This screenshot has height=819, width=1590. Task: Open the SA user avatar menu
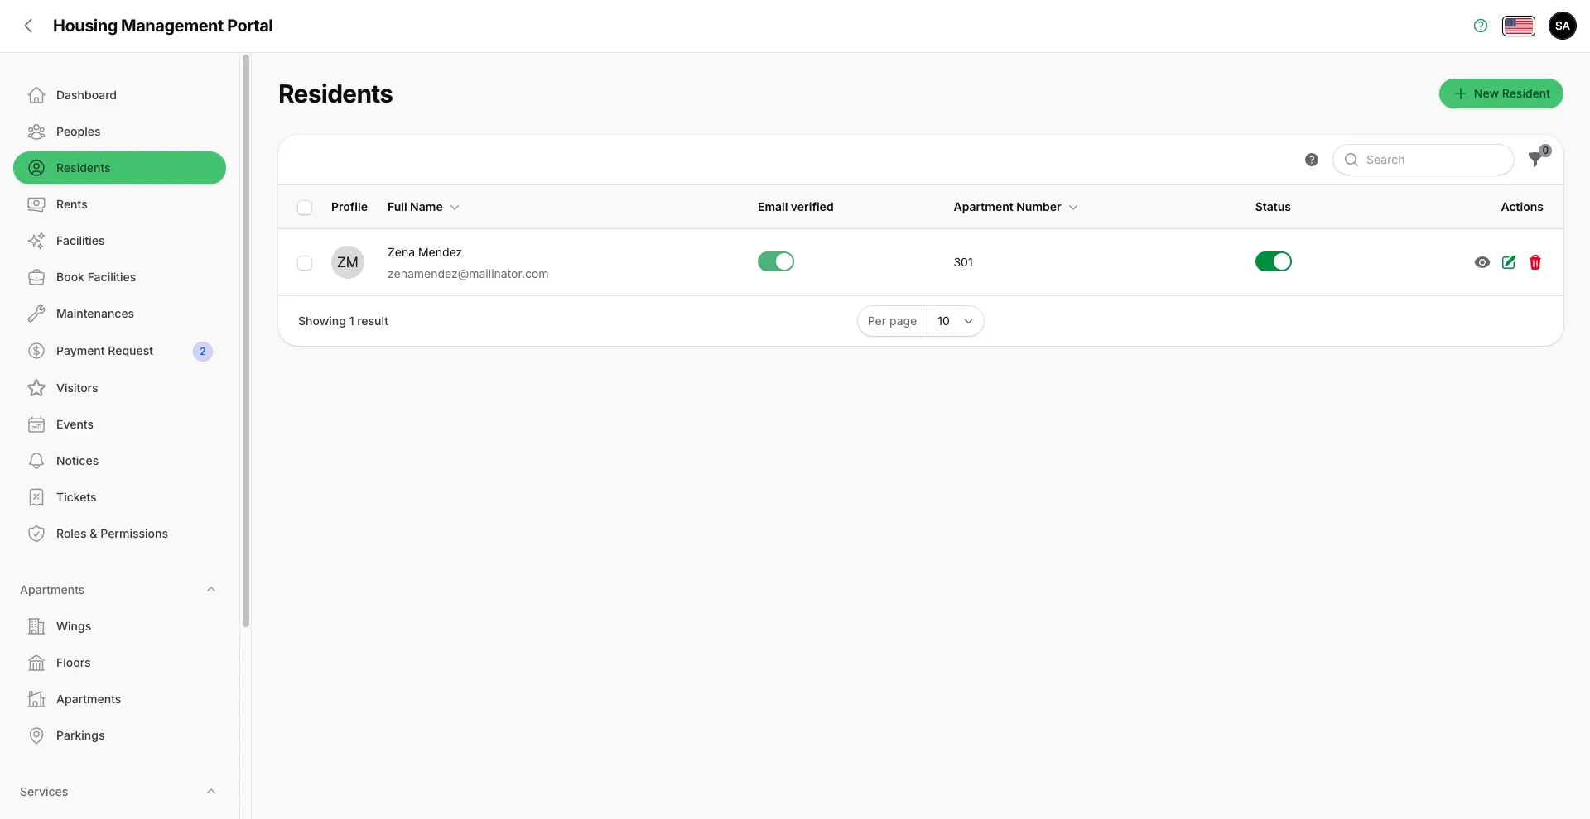[1563, 26]
